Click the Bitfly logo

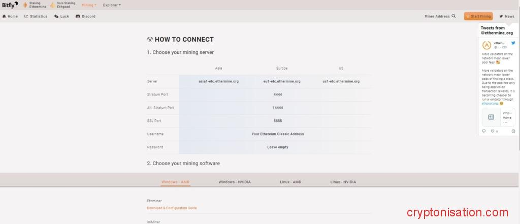[10, 5]
